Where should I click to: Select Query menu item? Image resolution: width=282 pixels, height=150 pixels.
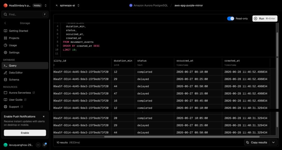[x=25, y=66]
